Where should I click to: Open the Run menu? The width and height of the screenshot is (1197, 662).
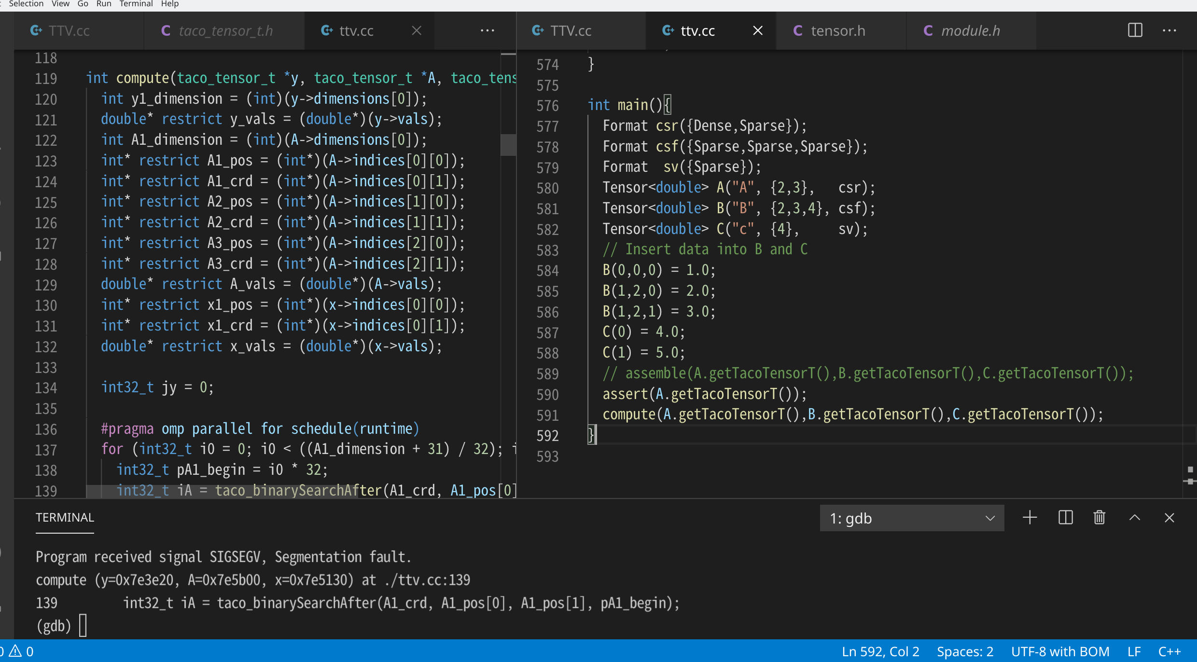click(x=103, y=4)
